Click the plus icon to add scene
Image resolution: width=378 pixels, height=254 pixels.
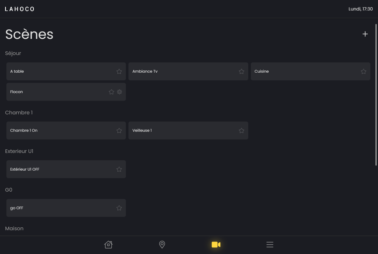click(365, 34)
